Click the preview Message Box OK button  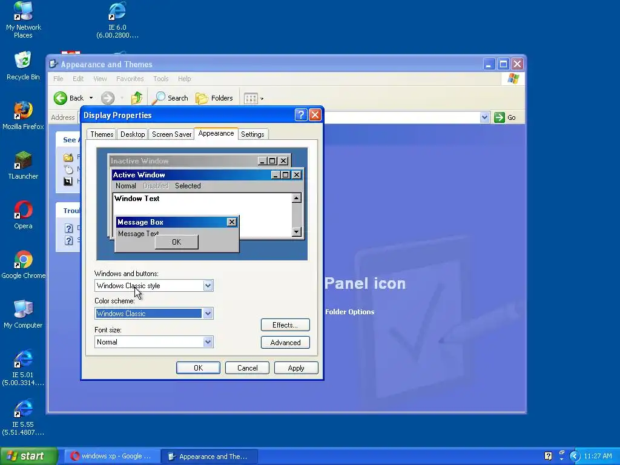(x=176, y=242)
